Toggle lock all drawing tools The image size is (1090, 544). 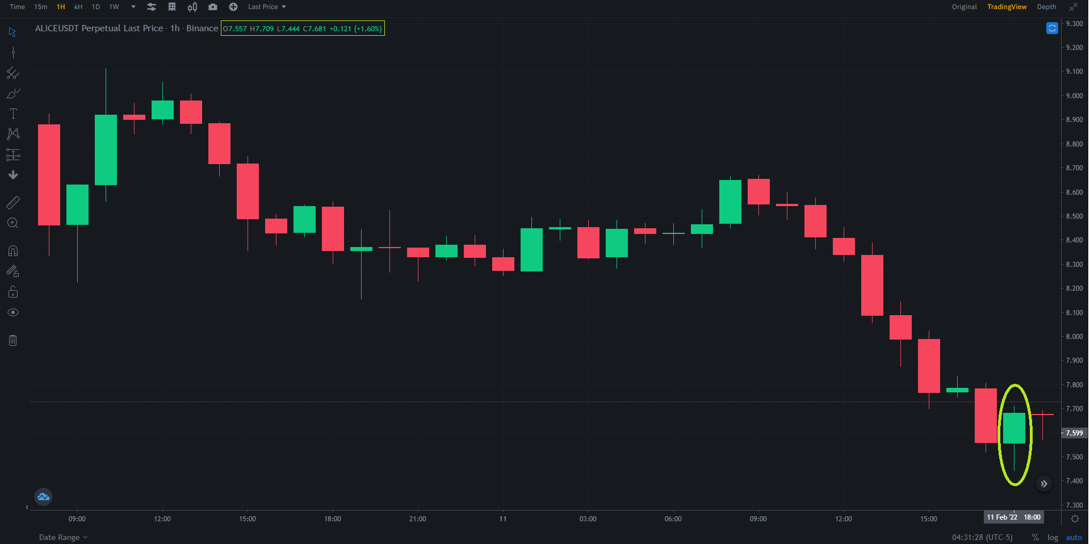click(12, 292)
